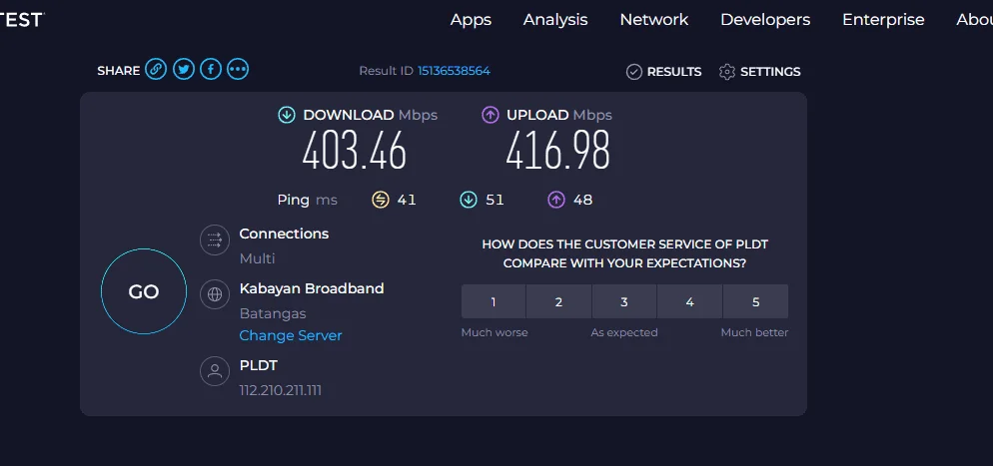Share the result on Facebook
The height and width of the screenshot is (466, 993).
[x=210, y=69]
